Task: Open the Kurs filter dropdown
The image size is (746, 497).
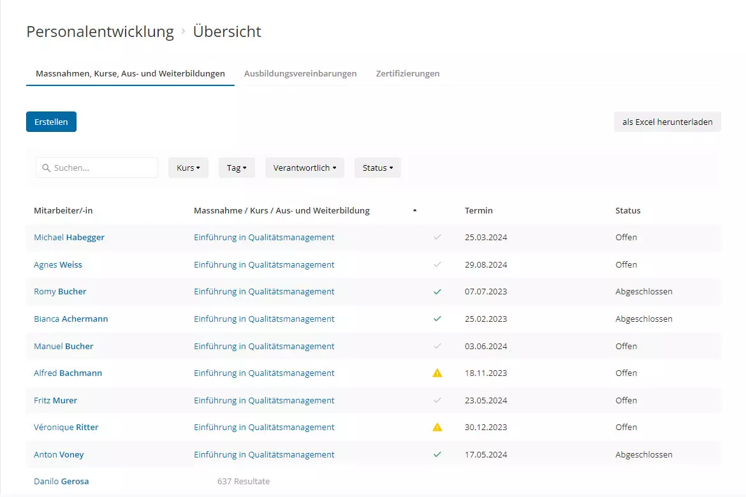Action: tap(188, 168)
